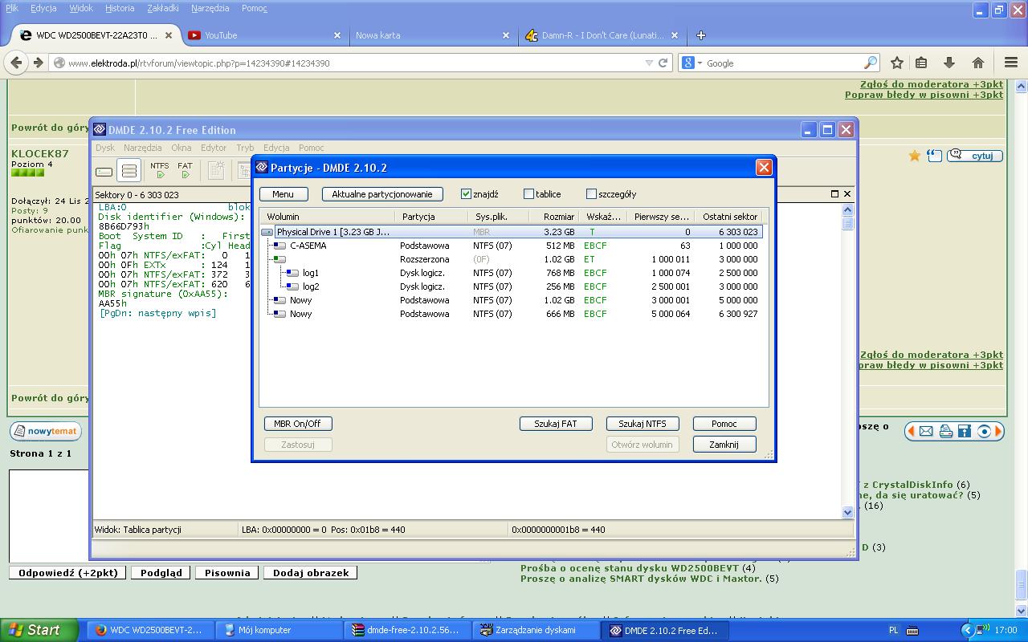Click the Dodaj obrazek button
This screenshot has height=642, width=1028.
311,573
